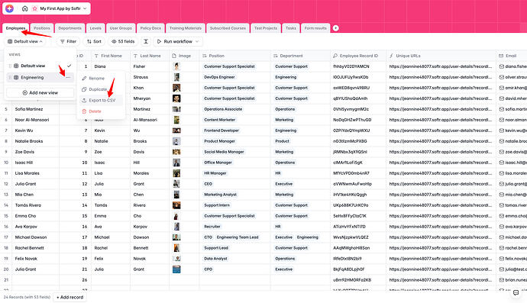The height and width of the screenshot is (303, 527).
Task: Click Diana Fisher's profile image thumbnail
Action: (x=176, y=66)
